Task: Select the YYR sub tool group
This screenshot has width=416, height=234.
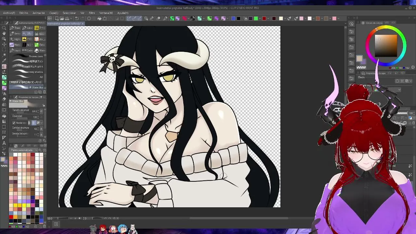Action: 28,39
